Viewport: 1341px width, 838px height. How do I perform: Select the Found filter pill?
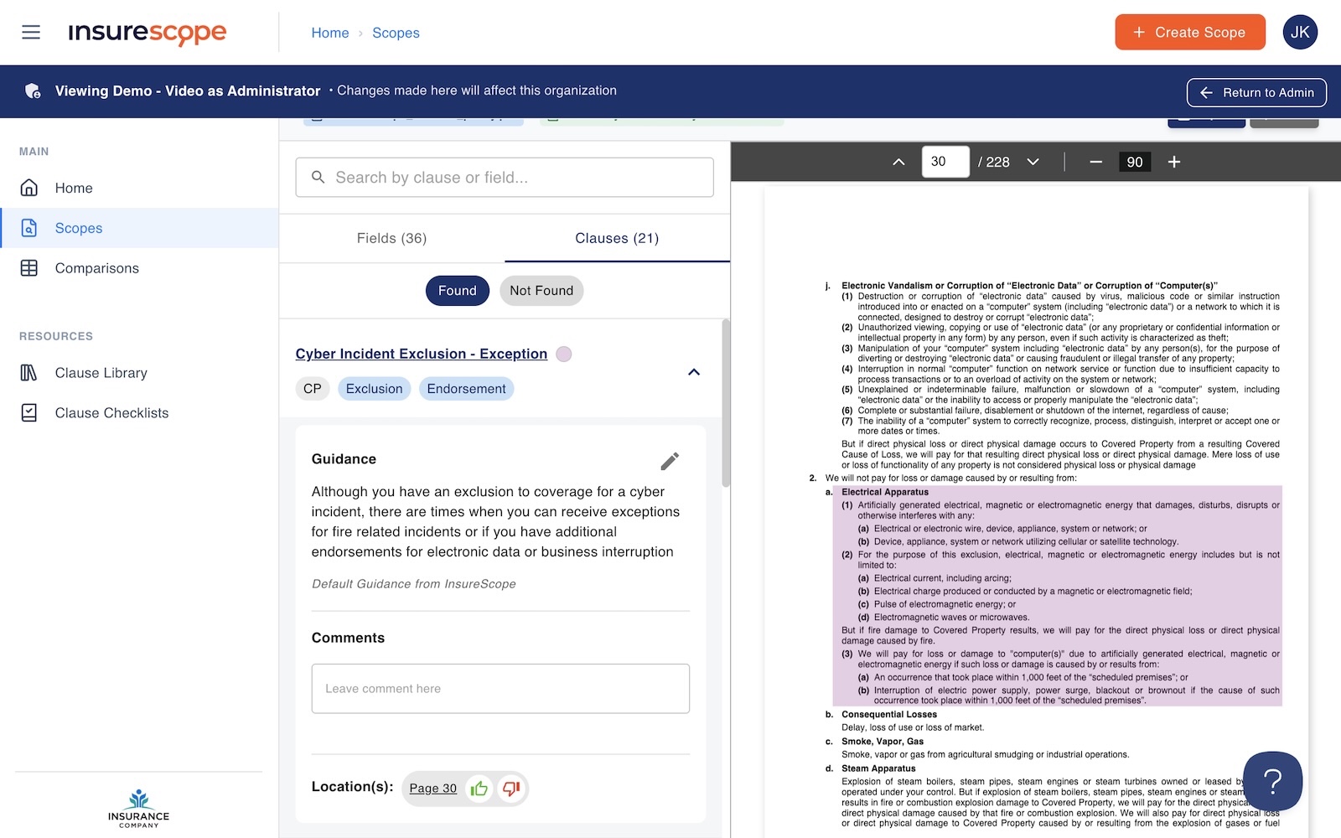click(457, 291)
